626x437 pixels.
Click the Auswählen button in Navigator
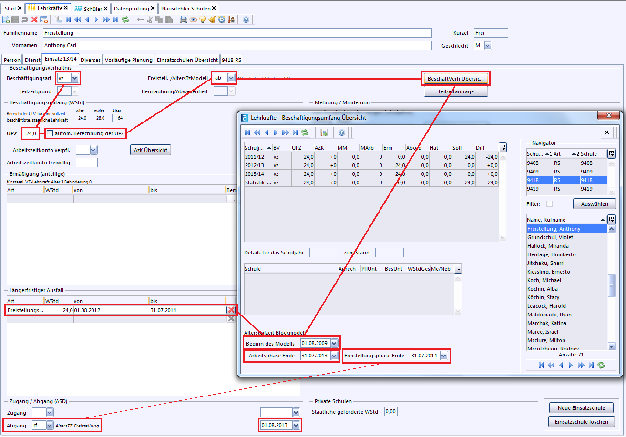tap(595, 204)
